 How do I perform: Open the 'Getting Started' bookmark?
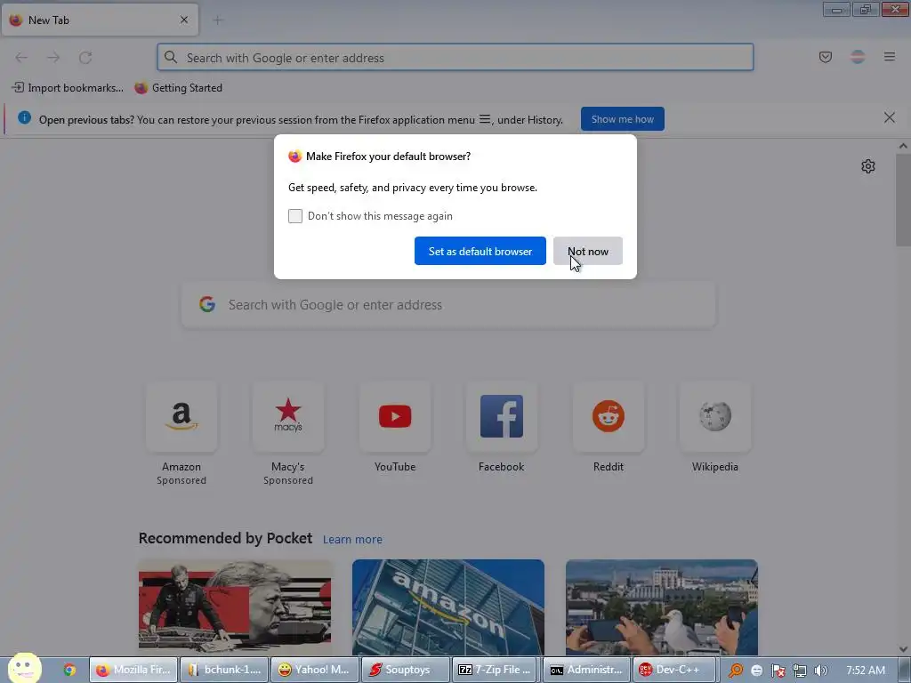coord(178,88)
